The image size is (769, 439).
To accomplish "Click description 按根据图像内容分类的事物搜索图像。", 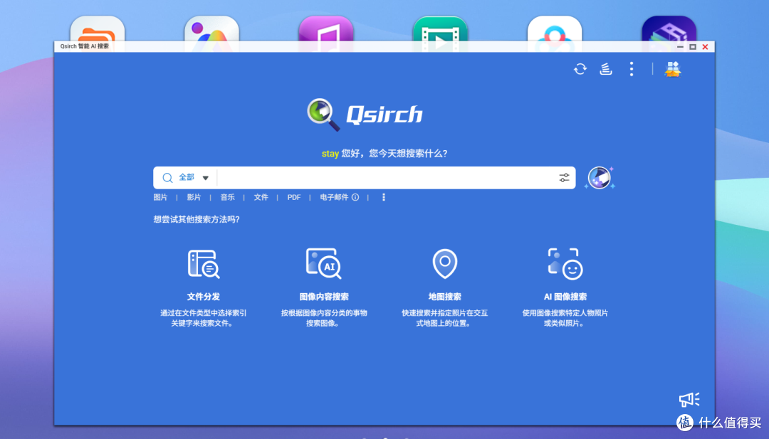I will pyautogui.click(x=324, y=318).
